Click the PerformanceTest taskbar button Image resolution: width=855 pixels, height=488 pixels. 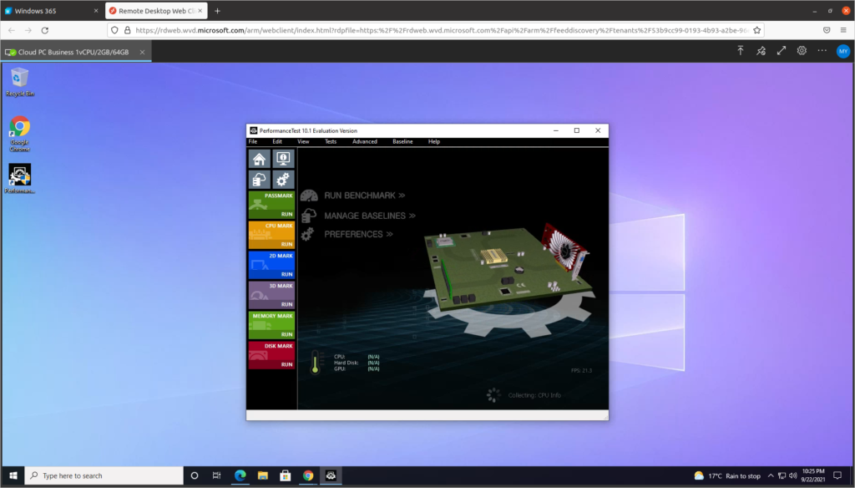(331, 475)
